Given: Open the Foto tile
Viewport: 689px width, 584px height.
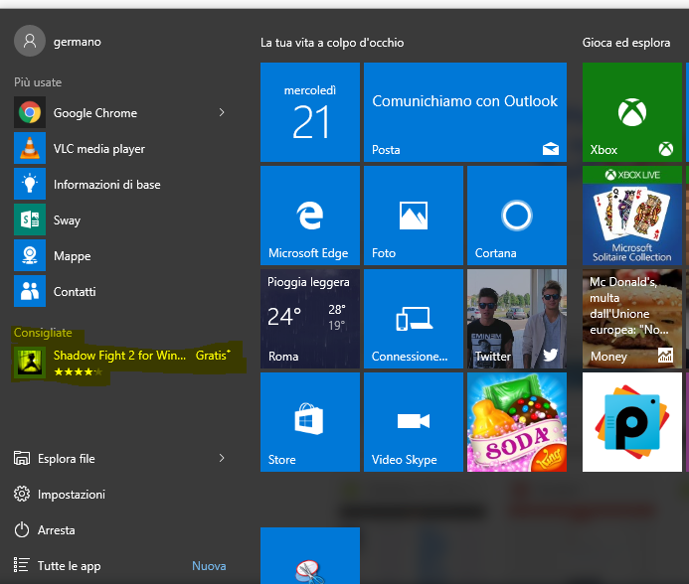Looking at the screenshot, I should click(x=413, y=216).
